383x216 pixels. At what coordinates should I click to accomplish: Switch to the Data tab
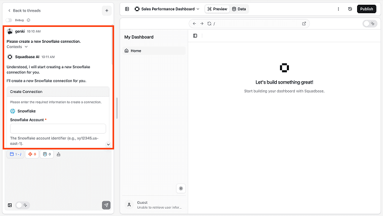click(239, 9)
